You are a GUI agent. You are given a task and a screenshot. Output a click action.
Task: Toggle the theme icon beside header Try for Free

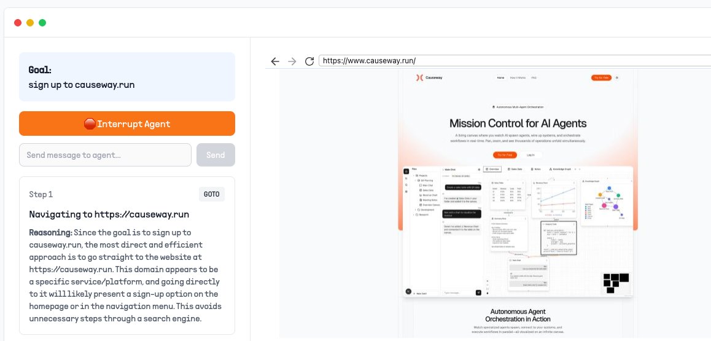point(616,77)
